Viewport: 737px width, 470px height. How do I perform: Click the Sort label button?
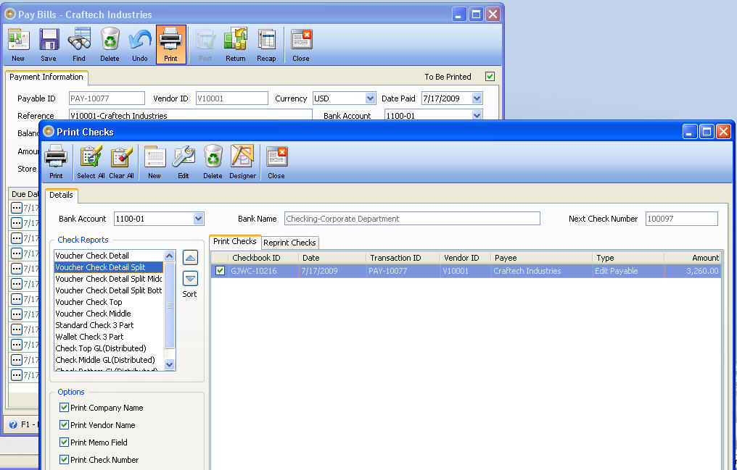(189, 294)
